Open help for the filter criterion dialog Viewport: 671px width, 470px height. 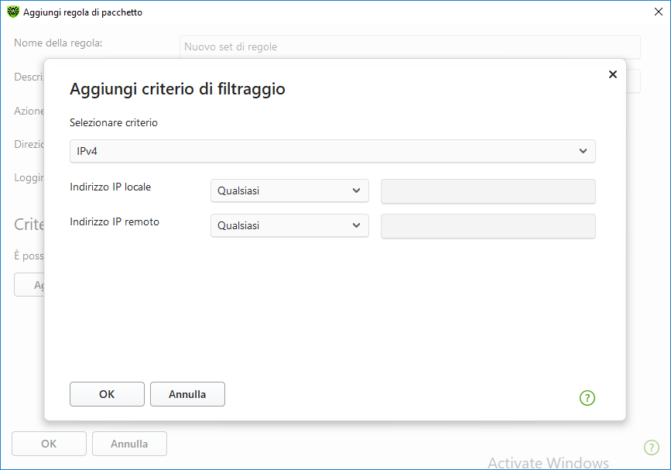587,398
